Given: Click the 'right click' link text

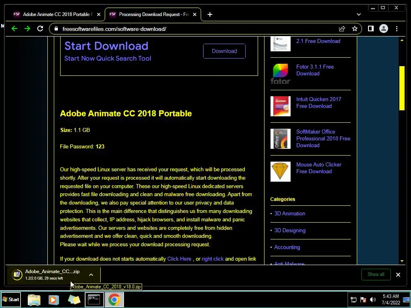Looking at the screenshot, I should [213, 259].
